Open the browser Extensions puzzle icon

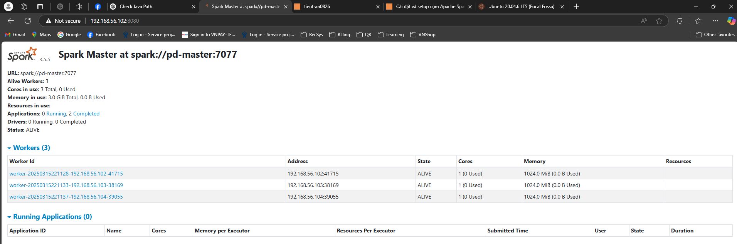click(x=680, y=21)
